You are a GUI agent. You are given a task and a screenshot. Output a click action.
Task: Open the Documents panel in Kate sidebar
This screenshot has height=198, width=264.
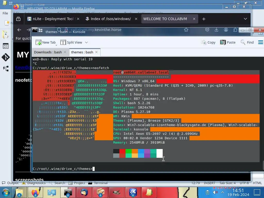click(x=5, y=35)
